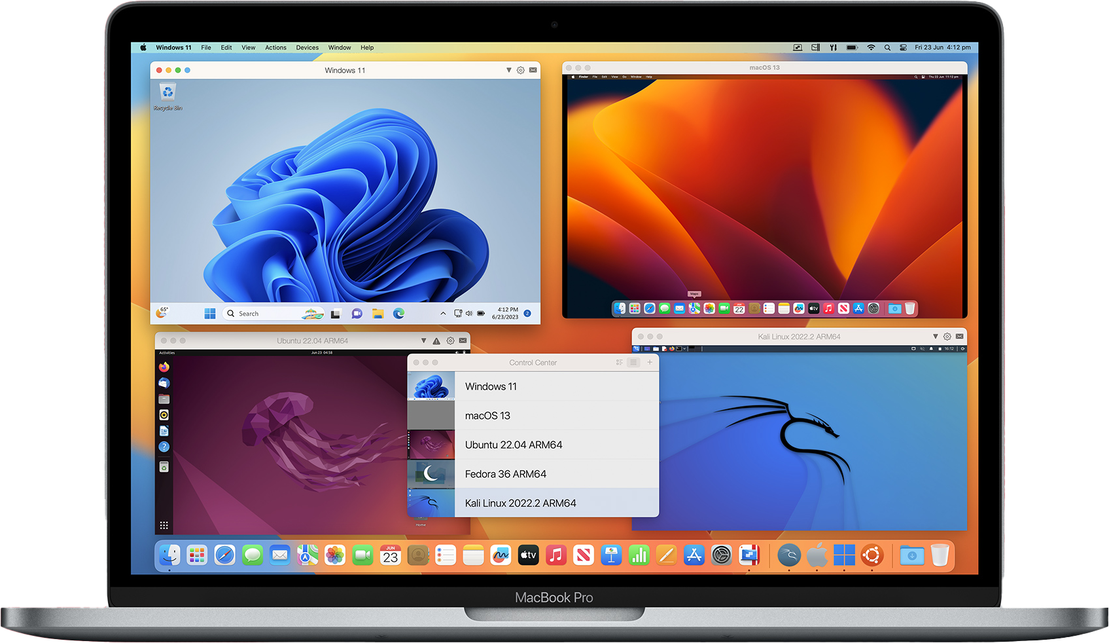Open System Settings in the Mac Dock

tap(722, 556)
